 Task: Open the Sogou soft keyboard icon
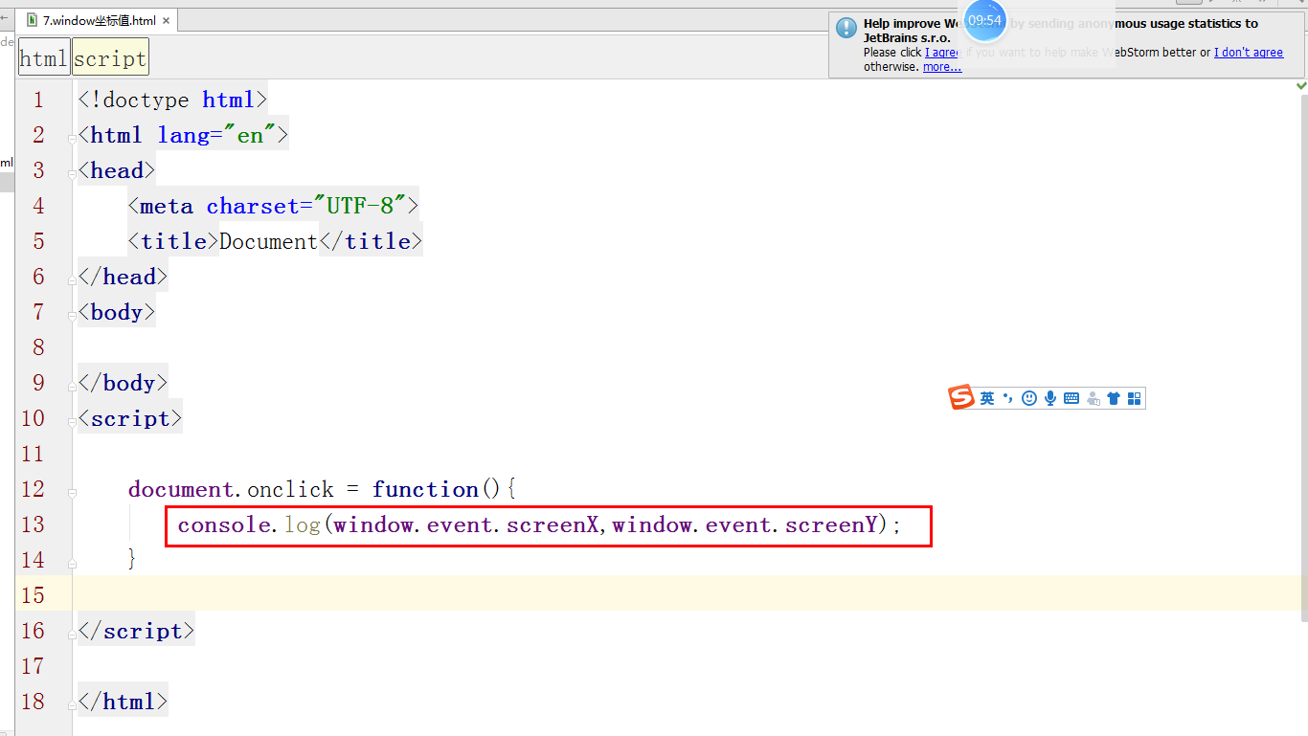click(1071, 398)
